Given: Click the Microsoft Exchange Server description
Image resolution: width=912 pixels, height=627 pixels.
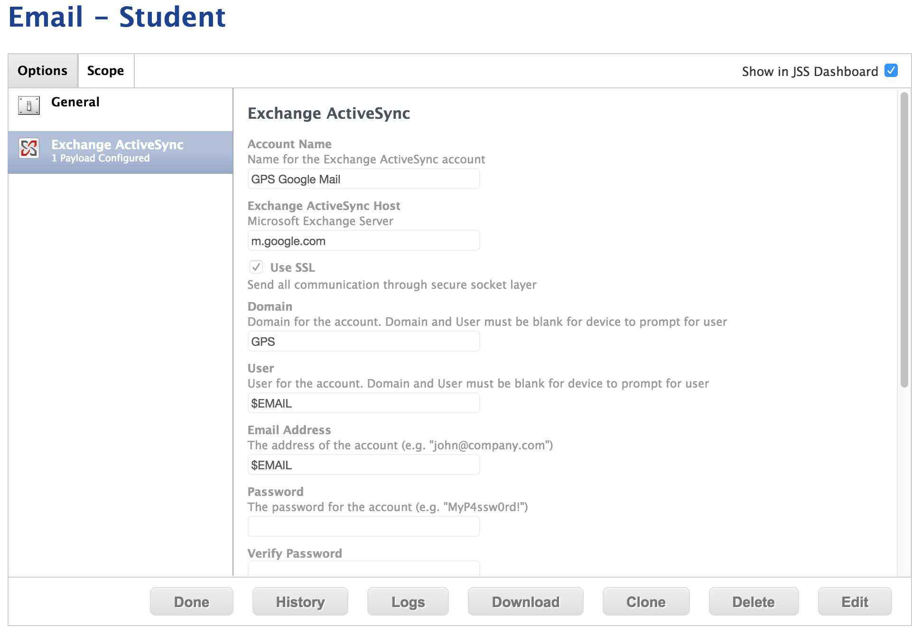Looking at the screenshot, I should (320, 221).
